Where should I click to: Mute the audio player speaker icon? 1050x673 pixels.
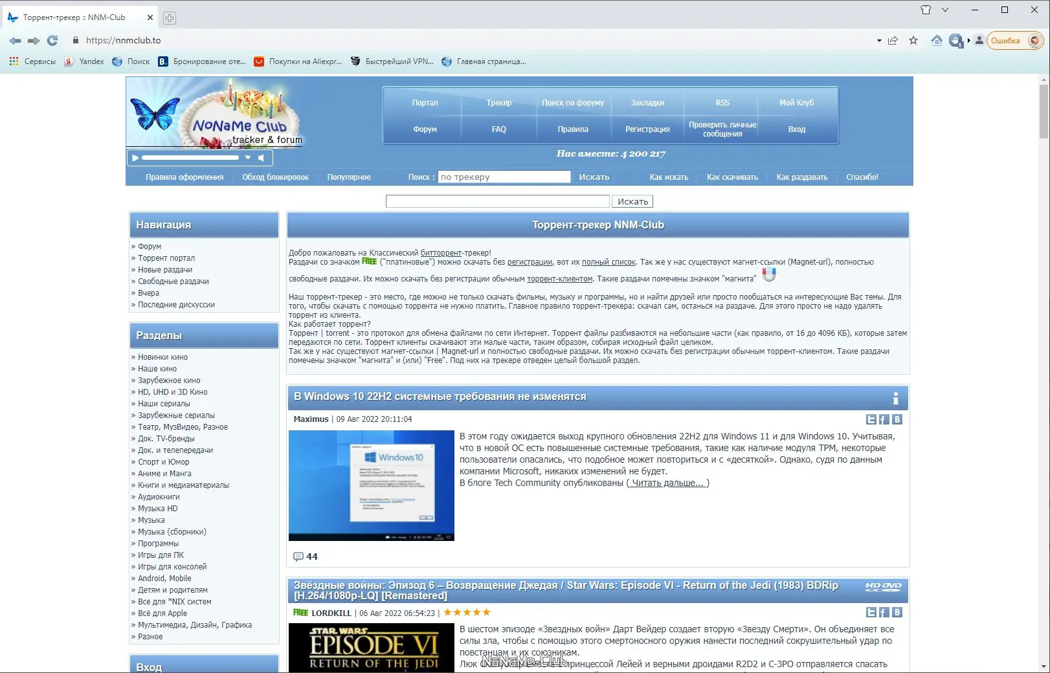[x=261, y=158]
